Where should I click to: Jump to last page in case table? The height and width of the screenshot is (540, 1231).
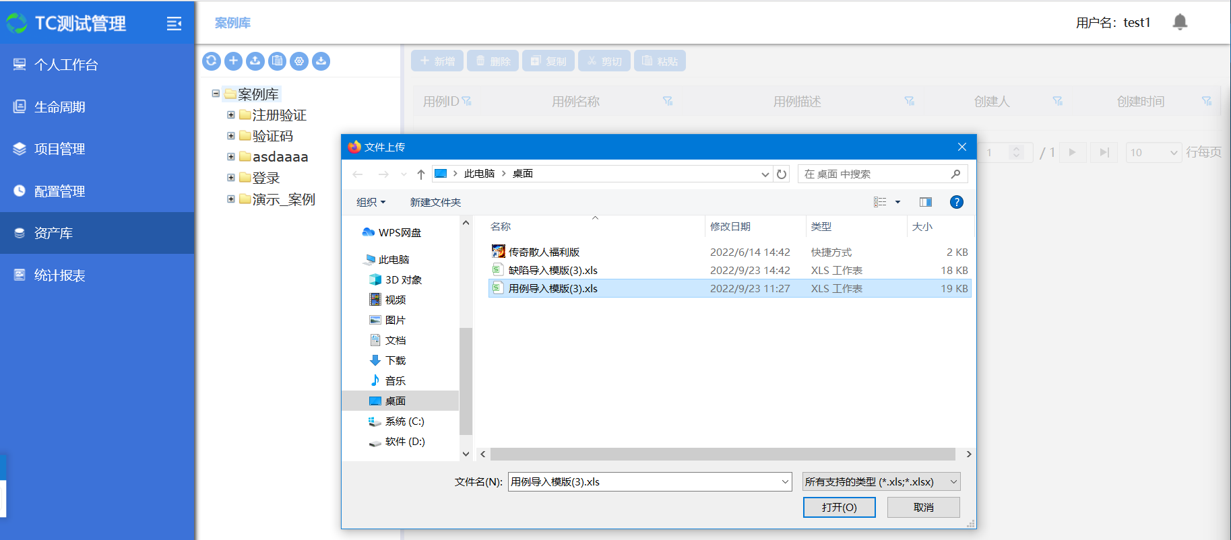[x=1104, y=152]
